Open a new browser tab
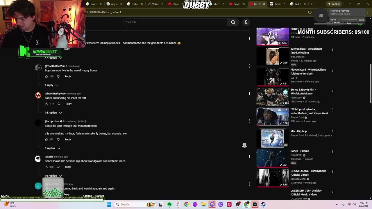 [x=312, y=4]
